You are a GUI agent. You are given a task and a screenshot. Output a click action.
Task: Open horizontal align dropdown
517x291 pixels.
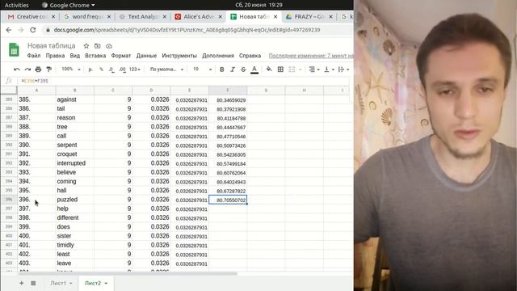coord(314,70)
